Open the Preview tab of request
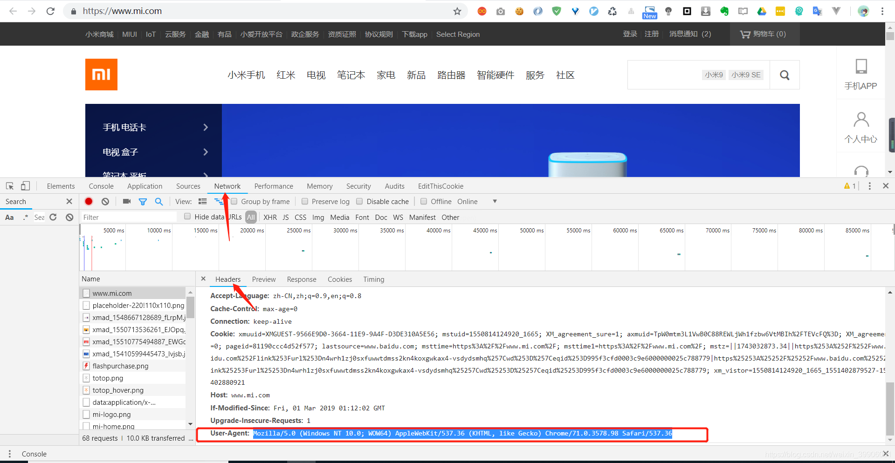The image size is (895, 463). point(264,279)
